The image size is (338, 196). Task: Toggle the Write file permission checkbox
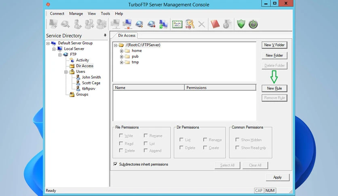(x=121, y=136)
